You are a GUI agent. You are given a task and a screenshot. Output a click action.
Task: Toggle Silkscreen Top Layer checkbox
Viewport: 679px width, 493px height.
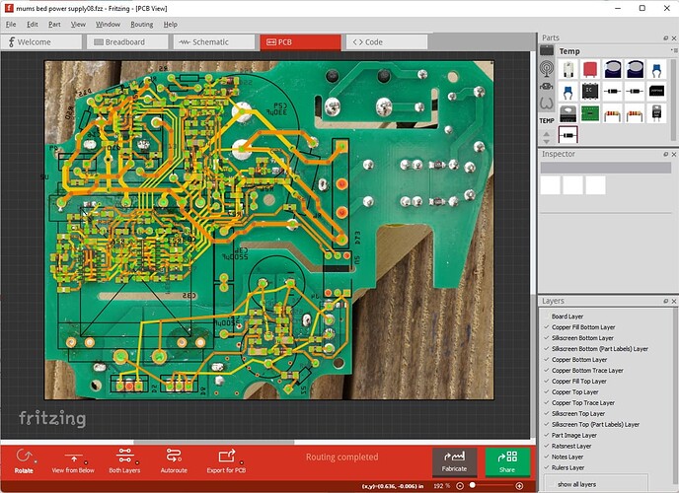547,414
